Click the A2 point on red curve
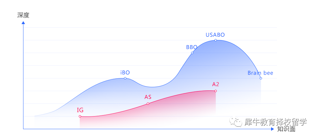Viewport: 317px width, 136px height. pos(215,91)
